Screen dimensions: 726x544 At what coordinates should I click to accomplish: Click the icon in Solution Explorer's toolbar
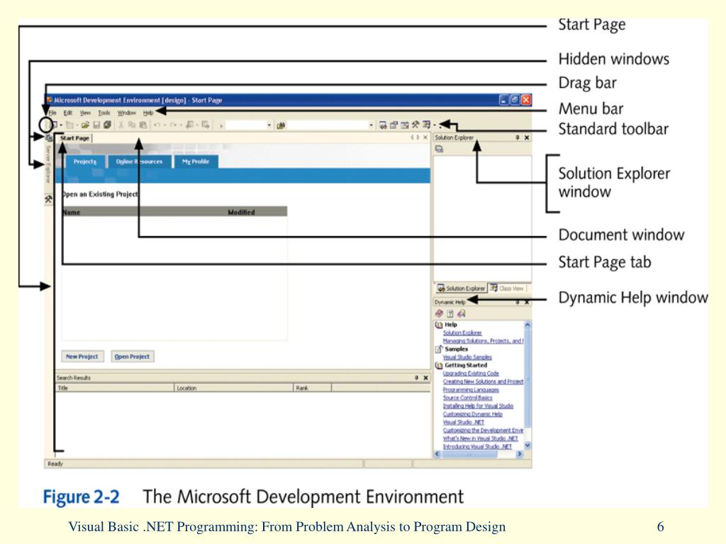[x=440, y=149]
